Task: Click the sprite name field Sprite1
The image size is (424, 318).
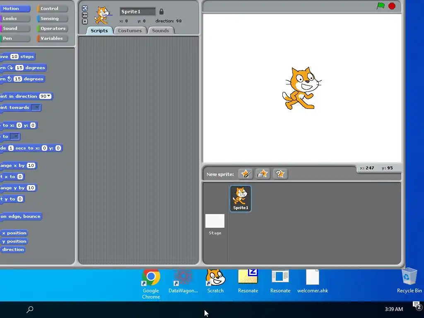Action: point(137,12)
